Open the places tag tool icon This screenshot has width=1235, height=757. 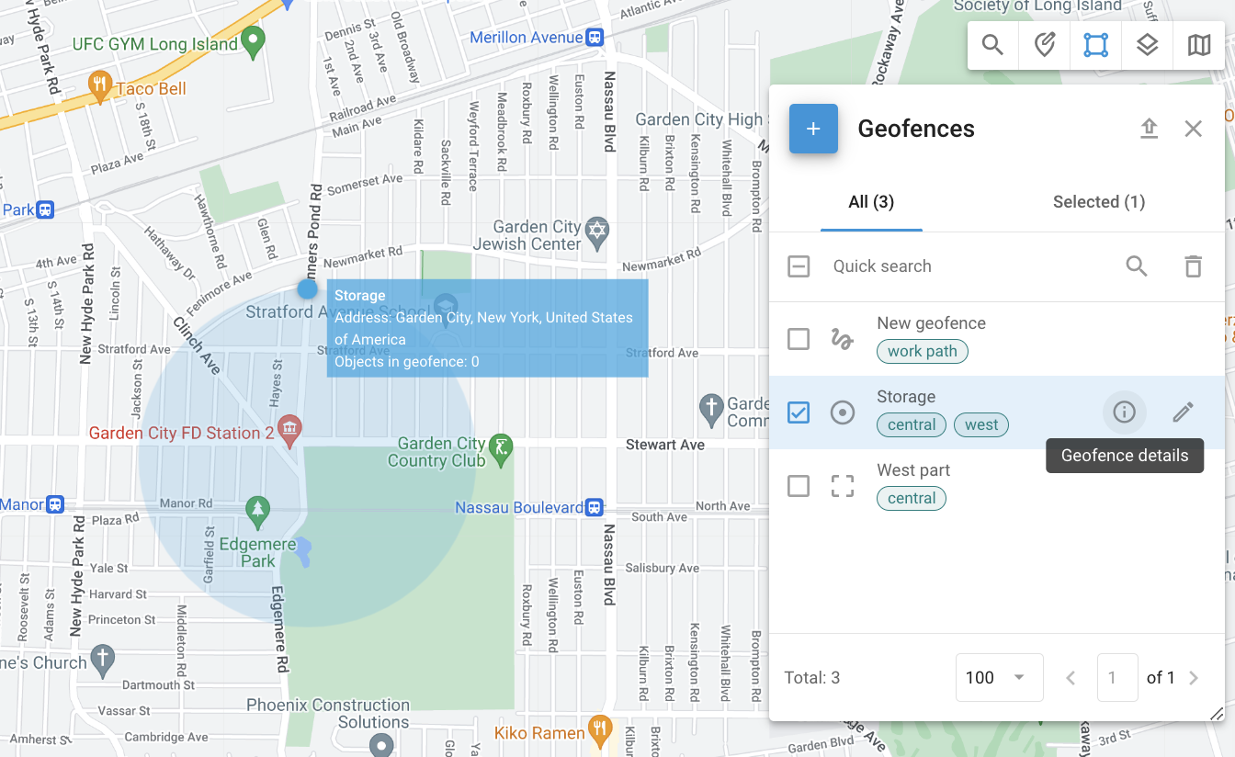pos(1044,45)
